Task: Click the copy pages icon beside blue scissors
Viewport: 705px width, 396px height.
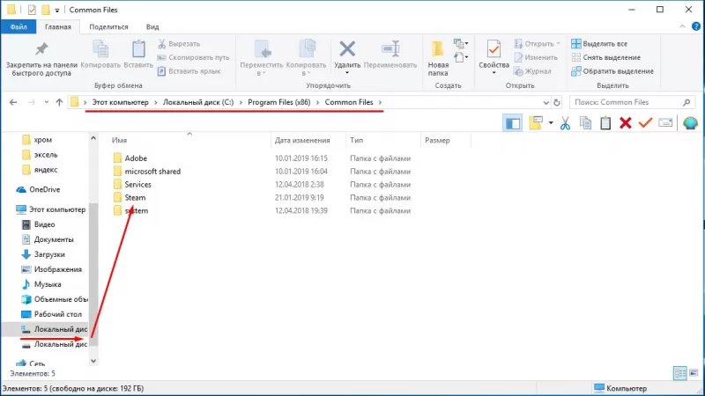Action: (x=585, y=123)
